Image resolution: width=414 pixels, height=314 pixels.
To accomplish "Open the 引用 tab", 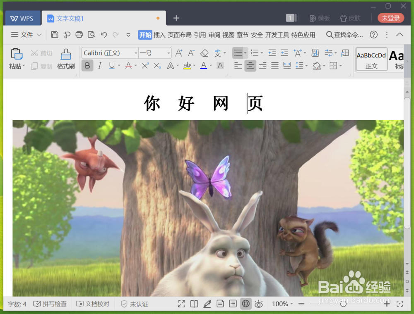I will pyautogui.click(x=200, y=35).
